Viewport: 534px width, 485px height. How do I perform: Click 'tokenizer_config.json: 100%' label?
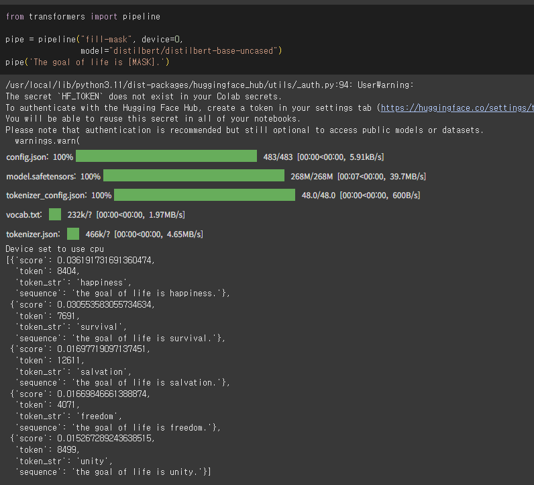point(59,195)
